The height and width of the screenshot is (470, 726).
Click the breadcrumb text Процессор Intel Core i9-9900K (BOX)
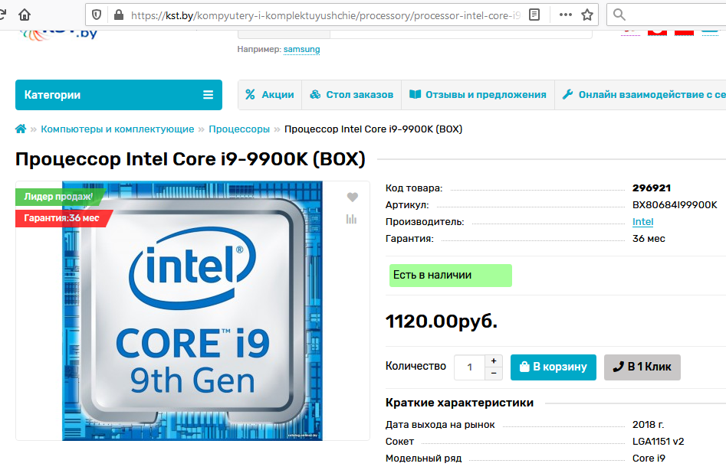(373, 129)
